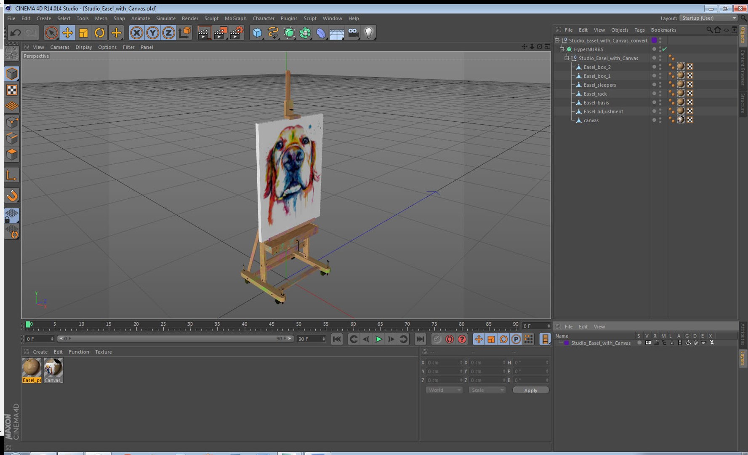Open material manager Texture menu
Screen dimensions: 748x455
click(x=104, y=352)
